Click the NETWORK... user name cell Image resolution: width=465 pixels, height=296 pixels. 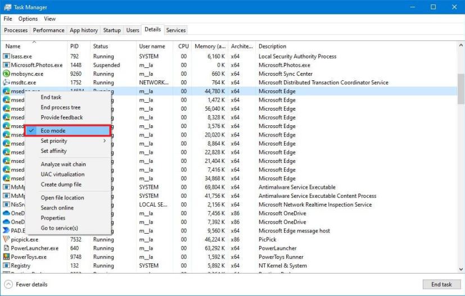[x=154, y=83]
